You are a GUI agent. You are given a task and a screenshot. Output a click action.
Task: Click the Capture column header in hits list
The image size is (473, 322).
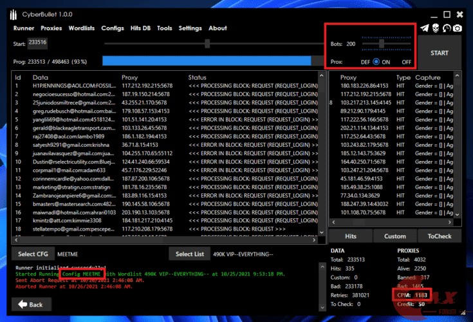point(428,77)
